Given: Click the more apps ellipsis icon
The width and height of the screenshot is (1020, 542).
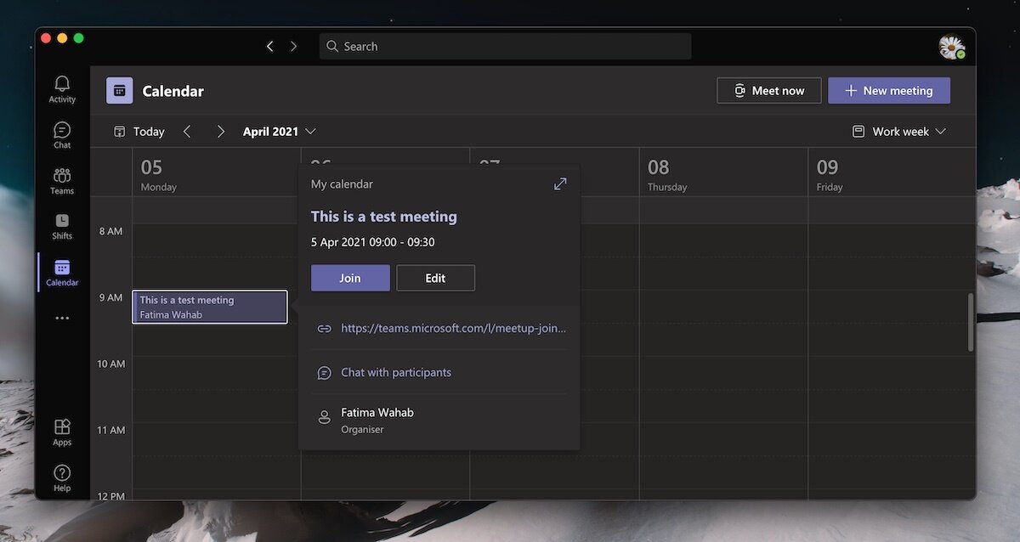Looking at the screenshot, I should (x=62, y=319).
